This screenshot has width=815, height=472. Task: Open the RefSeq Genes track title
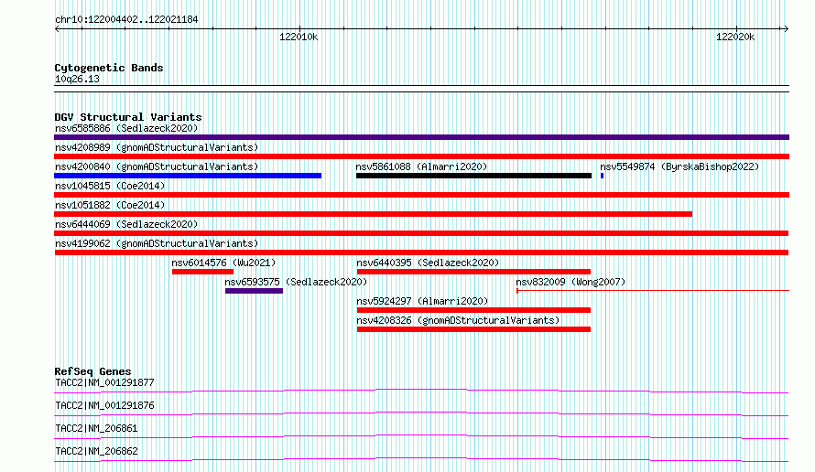coord(92,371)
